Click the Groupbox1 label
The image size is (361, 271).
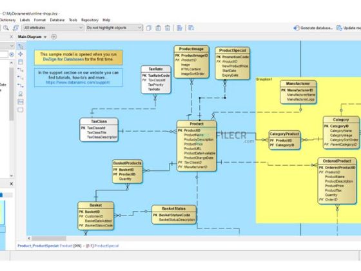(264, 79)
